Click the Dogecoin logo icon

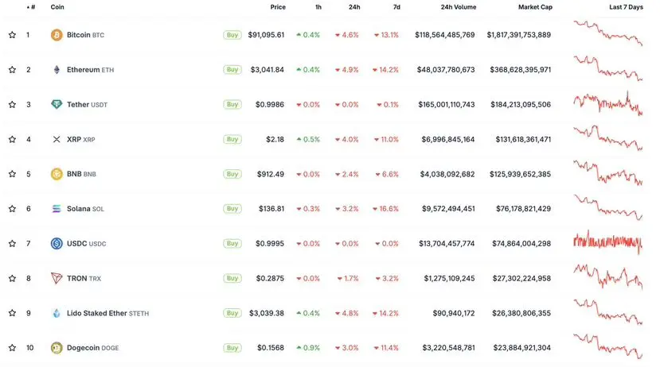point(57,348)
